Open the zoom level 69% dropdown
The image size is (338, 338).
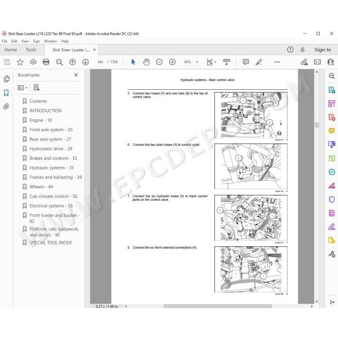(191, 62)
